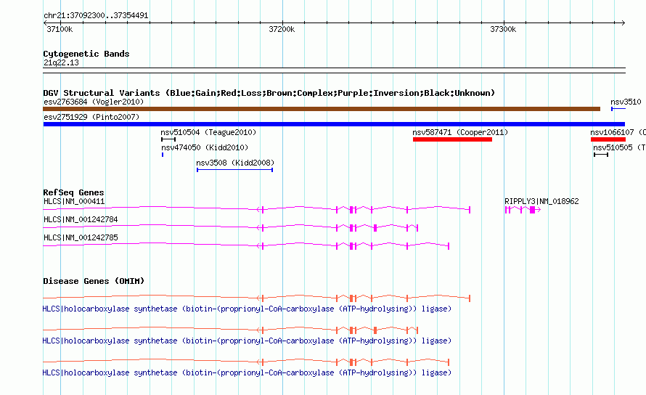The width and height of the screenshot is (646, 395).
Task: Click the black nsv510505 variant glyph
Action: click(x=601, y=155)
